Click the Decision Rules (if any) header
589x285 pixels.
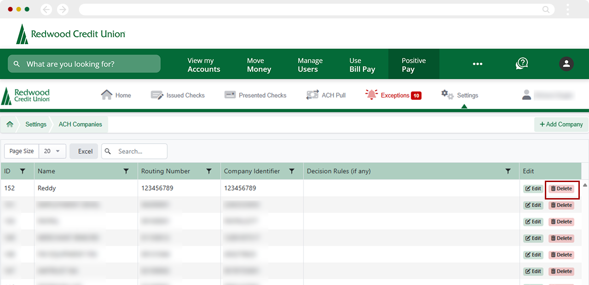[339, 171]
